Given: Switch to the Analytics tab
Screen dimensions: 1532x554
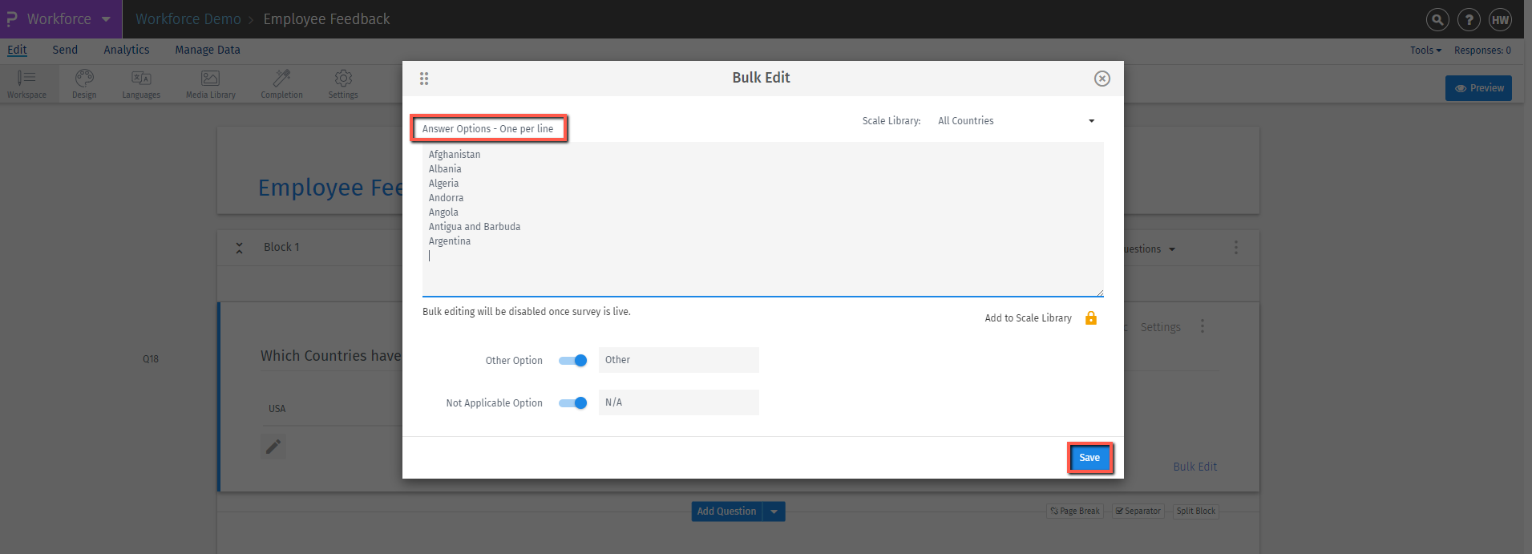Looking at the screenshot, I should coord(127,50).
